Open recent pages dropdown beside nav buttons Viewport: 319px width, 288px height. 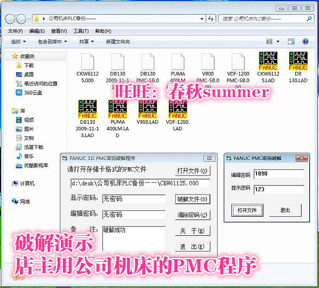coord(29,19)
